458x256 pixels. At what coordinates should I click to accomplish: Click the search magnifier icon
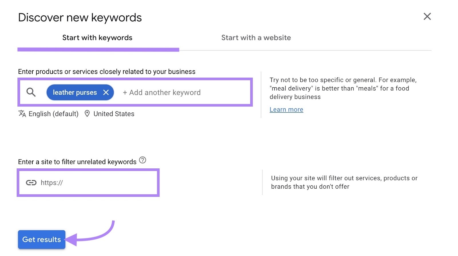coord(31,92)
